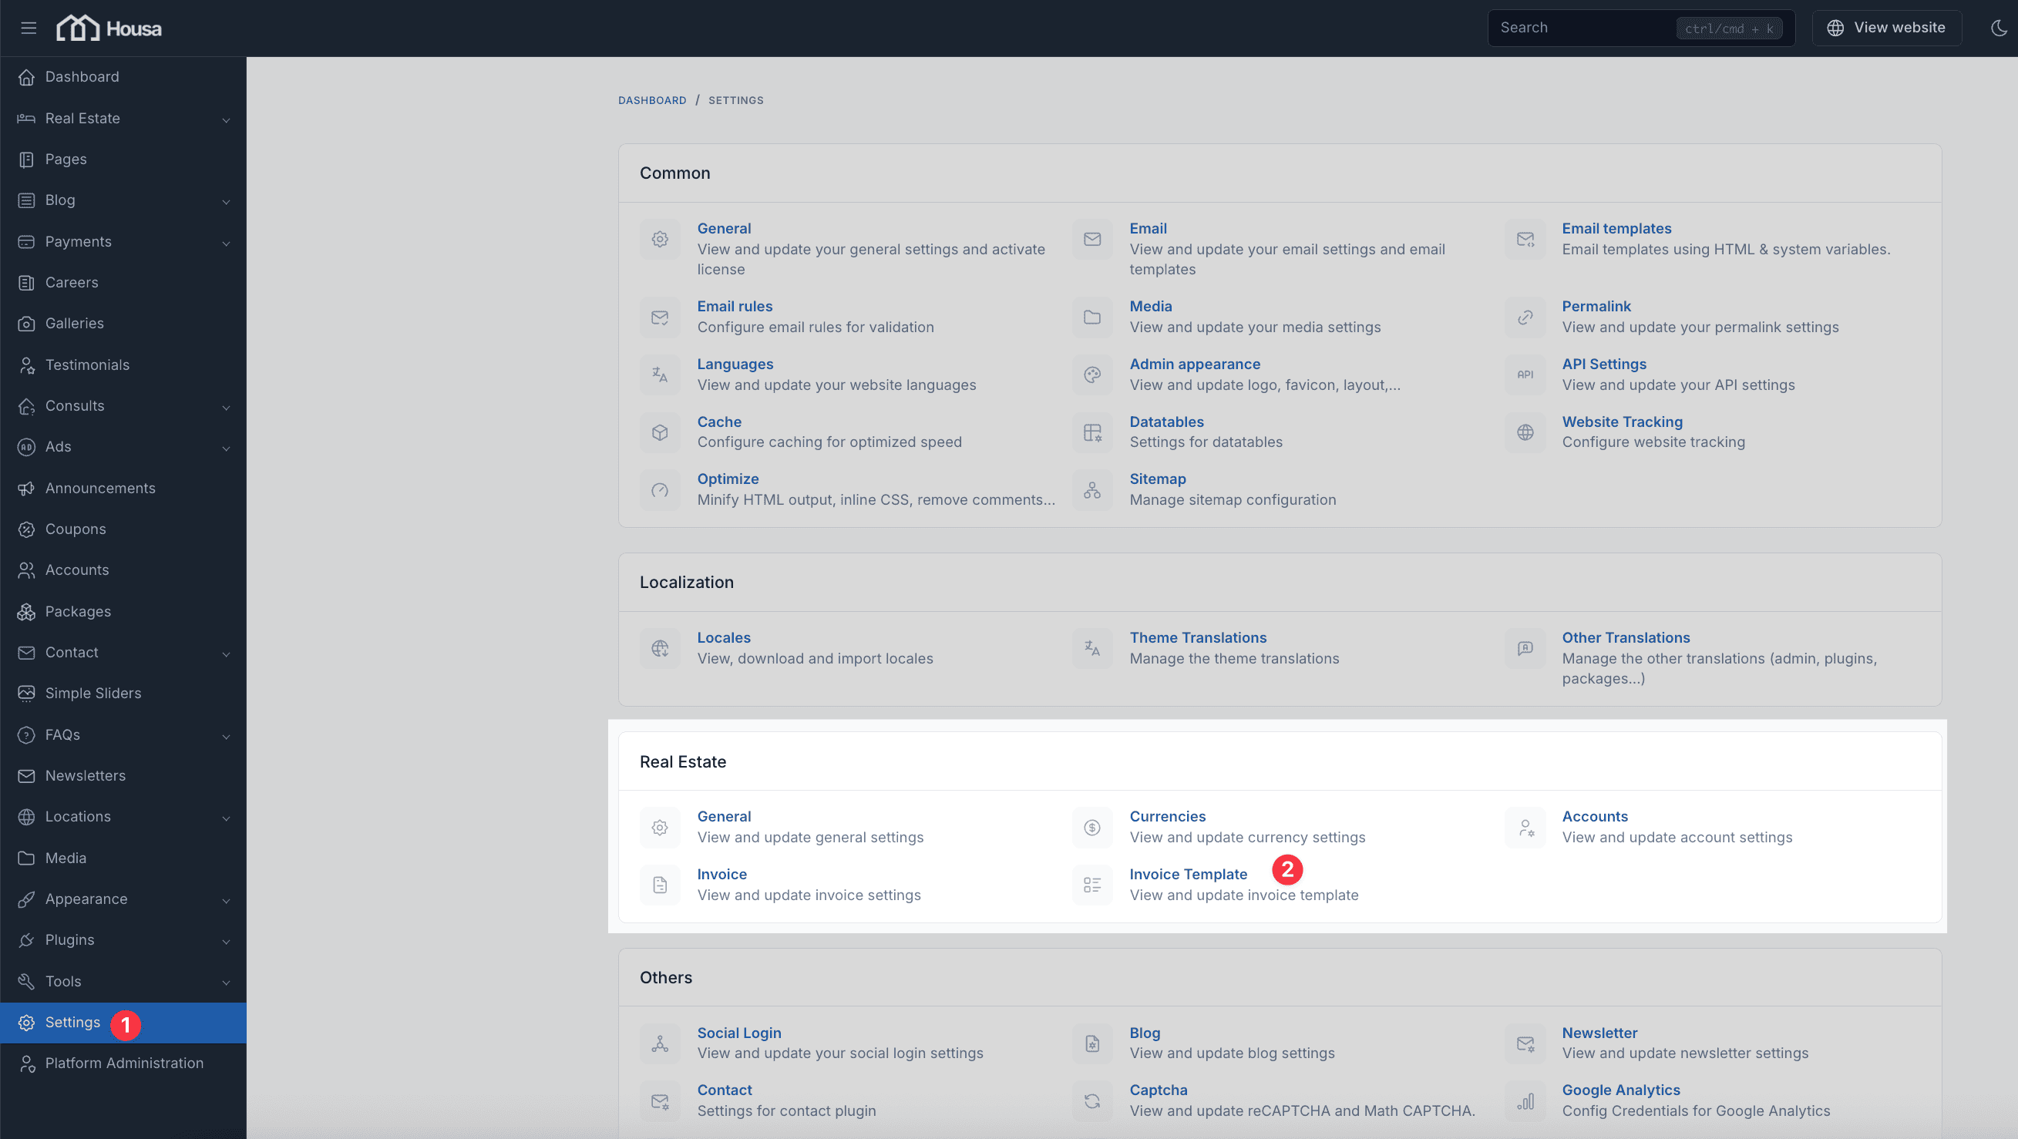The width and height of the screenshot is (2018, 1139).
Task: Click the document icon beside Invoice
Action: coord(660,885)
